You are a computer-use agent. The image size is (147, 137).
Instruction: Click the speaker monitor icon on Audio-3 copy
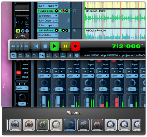57,30
